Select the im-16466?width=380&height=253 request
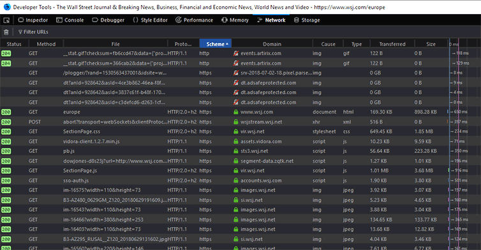481x250 pixels. coord(241,219)
